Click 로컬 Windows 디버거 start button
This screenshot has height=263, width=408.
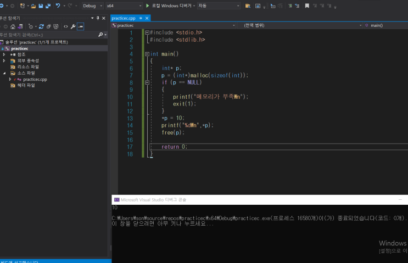[x=169, y=5]
